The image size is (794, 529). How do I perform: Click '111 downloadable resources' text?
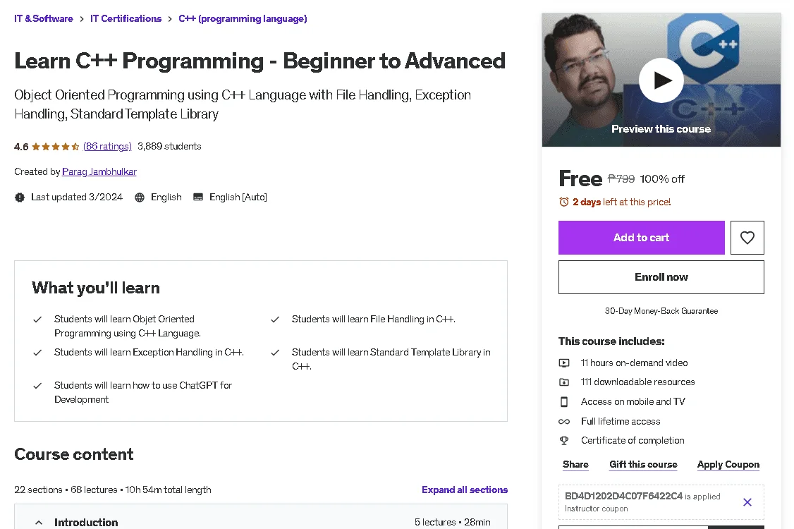[637, 382]
